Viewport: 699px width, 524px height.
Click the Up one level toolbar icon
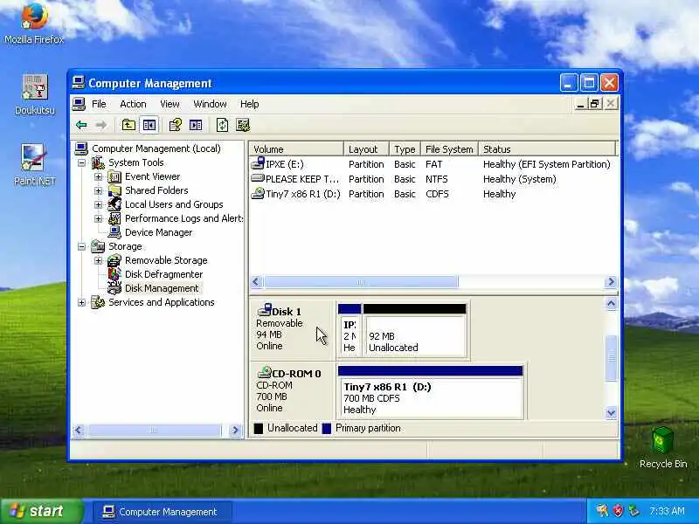pos(128,125)
